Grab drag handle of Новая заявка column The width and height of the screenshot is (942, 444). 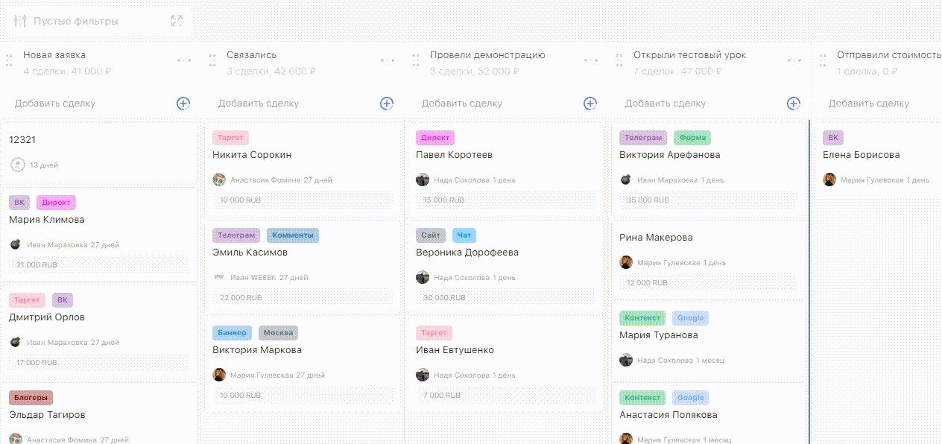tap(9, 60)
